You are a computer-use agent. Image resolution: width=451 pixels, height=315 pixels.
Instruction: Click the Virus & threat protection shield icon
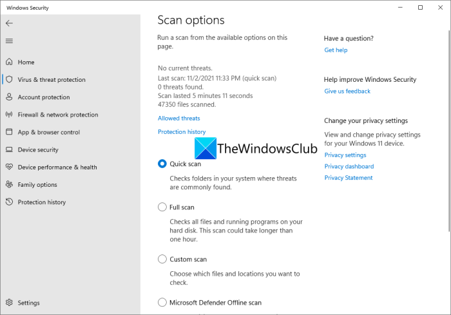coord(9,79)
